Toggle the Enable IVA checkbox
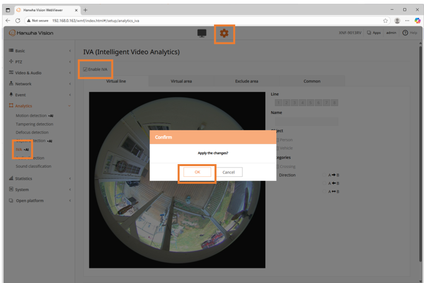This screenshot has height=283, width=424. click(85, 69)
